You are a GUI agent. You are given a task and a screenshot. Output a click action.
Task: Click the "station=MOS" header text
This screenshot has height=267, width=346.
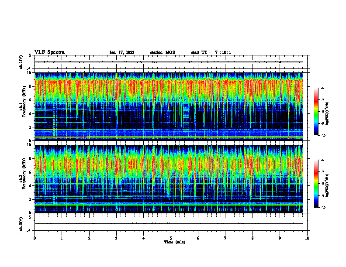[163, 52]
